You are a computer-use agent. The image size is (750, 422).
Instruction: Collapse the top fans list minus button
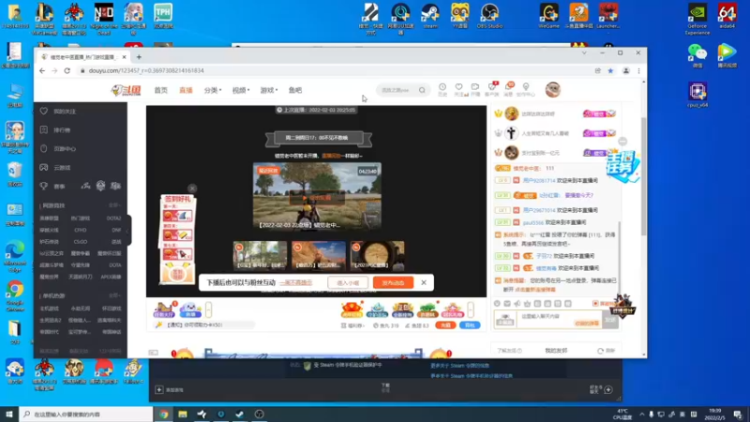tap(622, 142)
